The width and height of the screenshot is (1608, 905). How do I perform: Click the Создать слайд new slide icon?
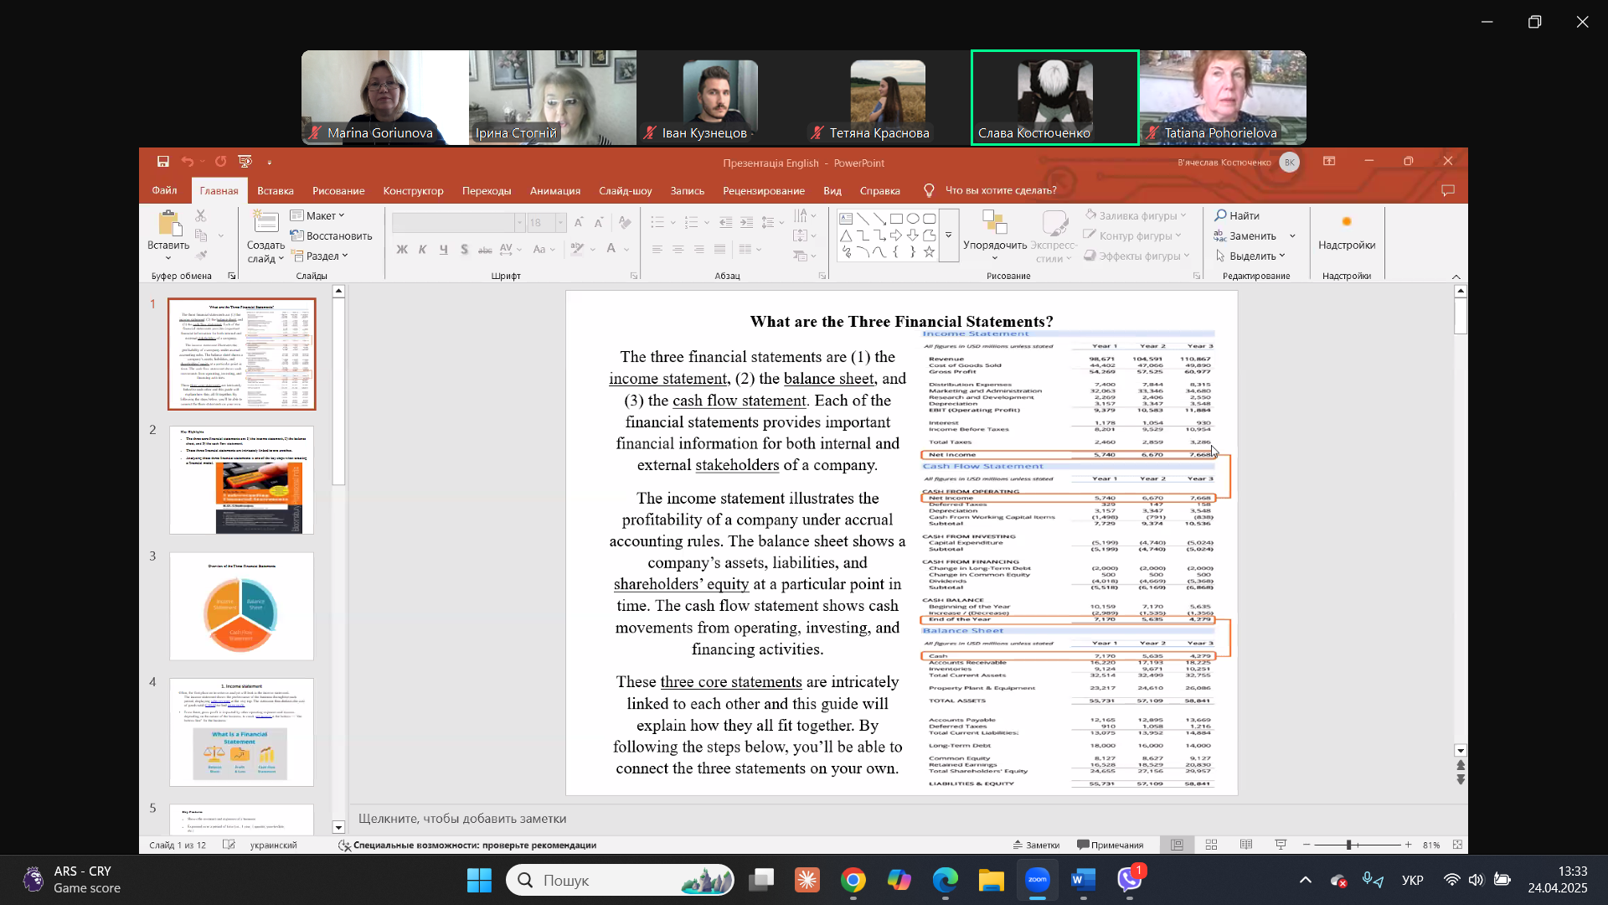click(265, 223)
